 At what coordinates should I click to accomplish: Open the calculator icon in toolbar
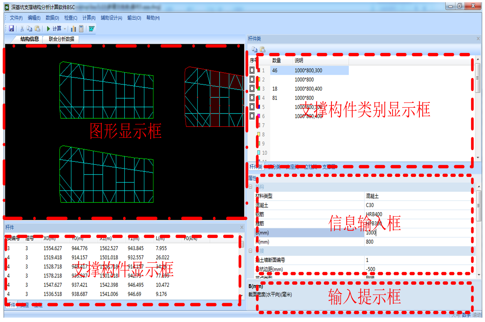pyautogui.click(x=81, y=28)
